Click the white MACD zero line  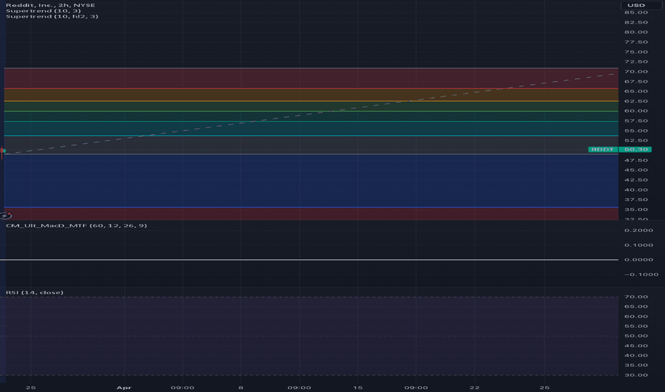click(309, 259)
